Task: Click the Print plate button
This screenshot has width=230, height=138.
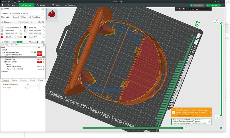Action: pyautogui.click(x=214, y=5)
